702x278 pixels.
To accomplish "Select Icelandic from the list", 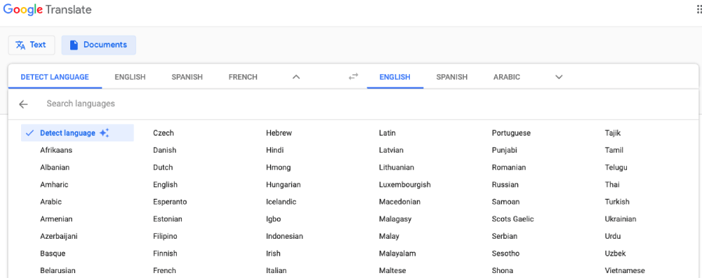I will pos(282,202).
